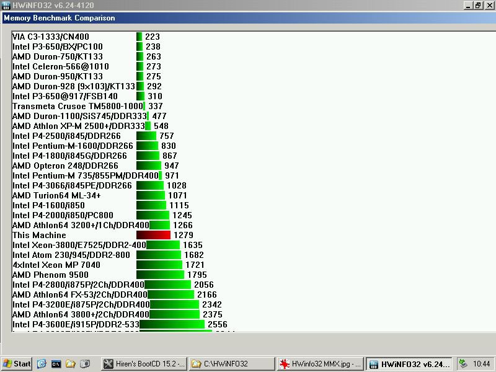Open the folder quick launch icon

71,364
